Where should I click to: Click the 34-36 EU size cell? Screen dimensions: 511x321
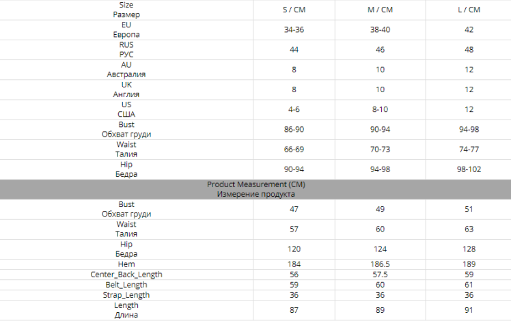coord(294,30)
